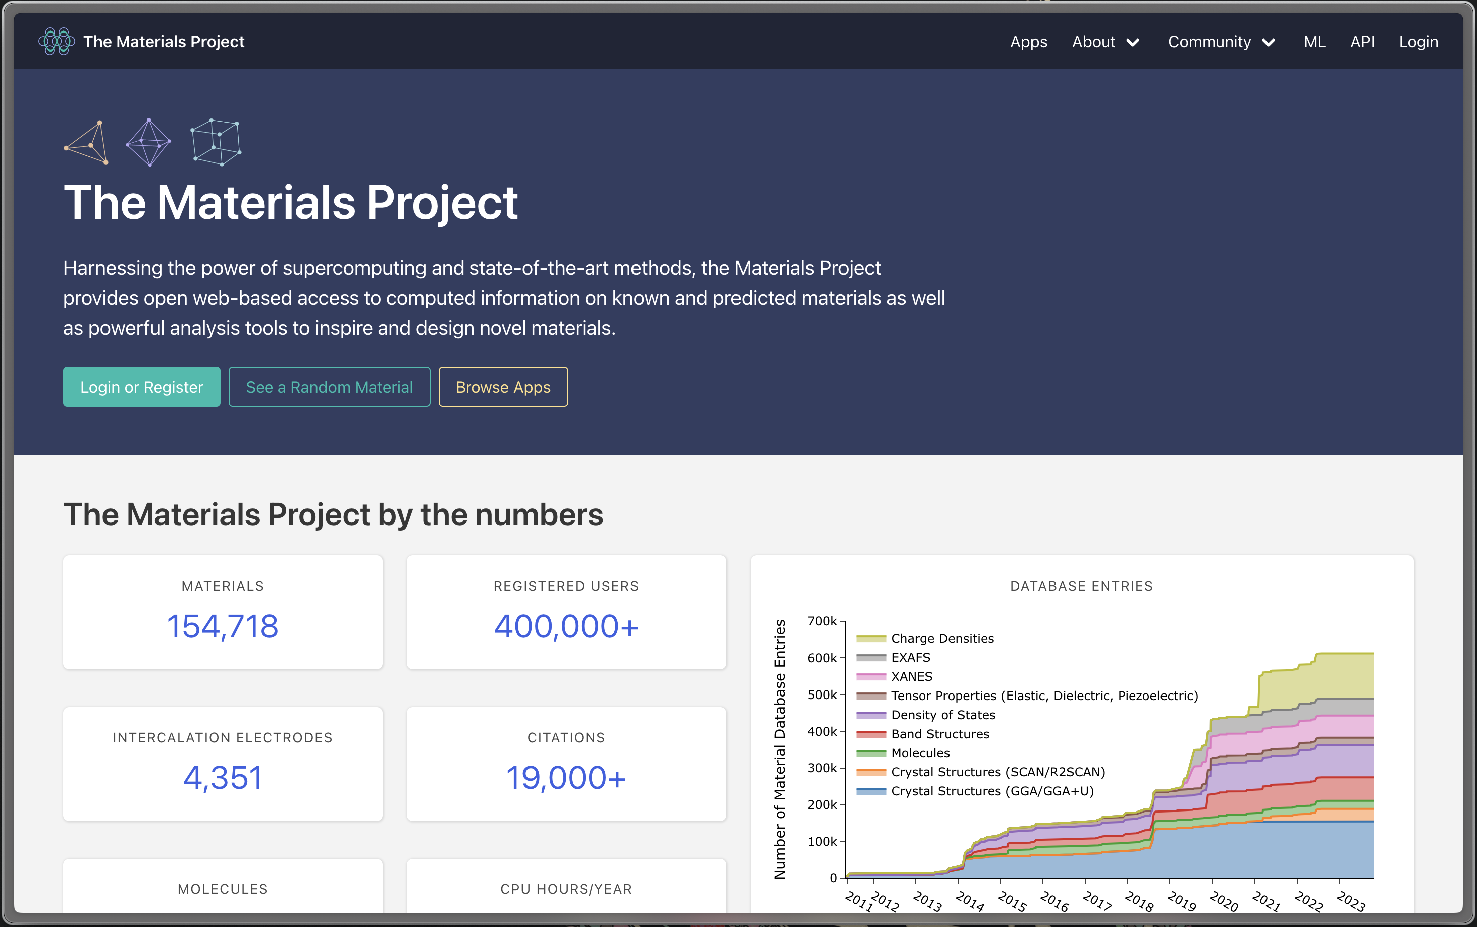
Task: Click The Materials Project header title text
Action: pos(164,42)
